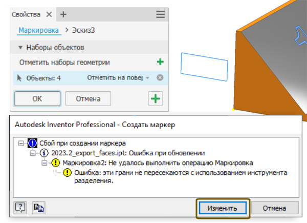Add a new panel tab with plus

[63, 14]
